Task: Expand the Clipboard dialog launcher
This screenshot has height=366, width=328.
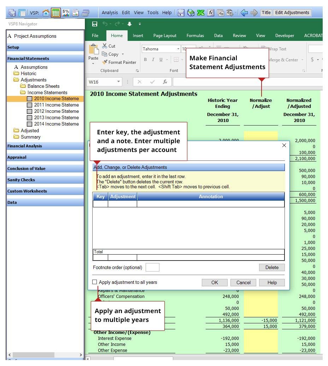Action: point(137,71)
